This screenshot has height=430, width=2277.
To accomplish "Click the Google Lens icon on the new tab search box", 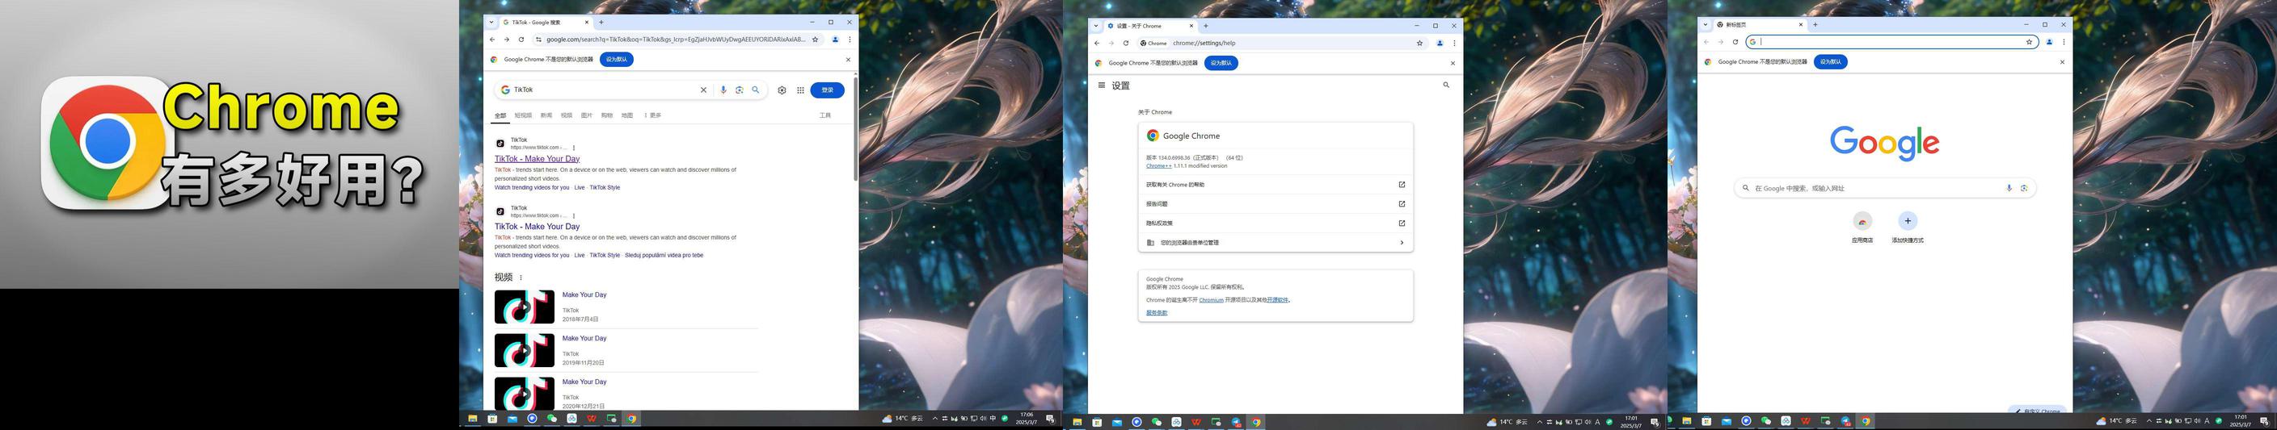I will point(2023,188).
